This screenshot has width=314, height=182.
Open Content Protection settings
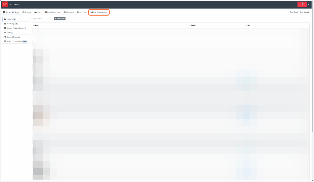[x=15, y=37]
